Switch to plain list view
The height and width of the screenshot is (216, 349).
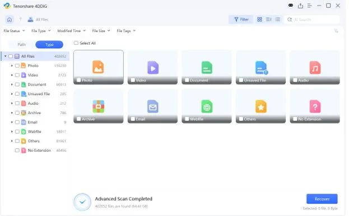pyautogui.click(x=277, y=20)
